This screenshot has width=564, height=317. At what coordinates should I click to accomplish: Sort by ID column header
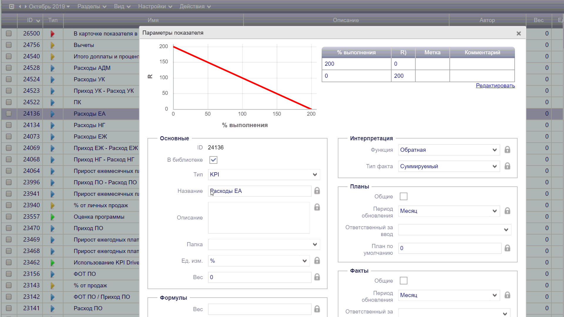point(30,20)
